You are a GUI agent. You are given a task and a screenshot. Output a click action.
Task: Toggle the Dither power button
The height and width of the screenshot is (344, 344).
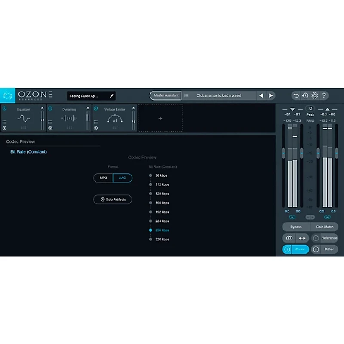point(316,249)
